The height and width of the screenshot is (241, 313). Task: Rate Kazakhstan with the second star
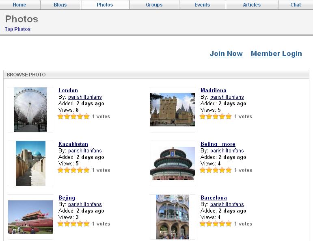click(67, 170)
